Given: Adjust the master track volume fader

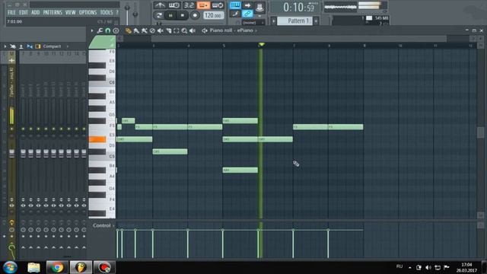Looking at the screenshot, I should pyautogui.click(x=11, y=153).
